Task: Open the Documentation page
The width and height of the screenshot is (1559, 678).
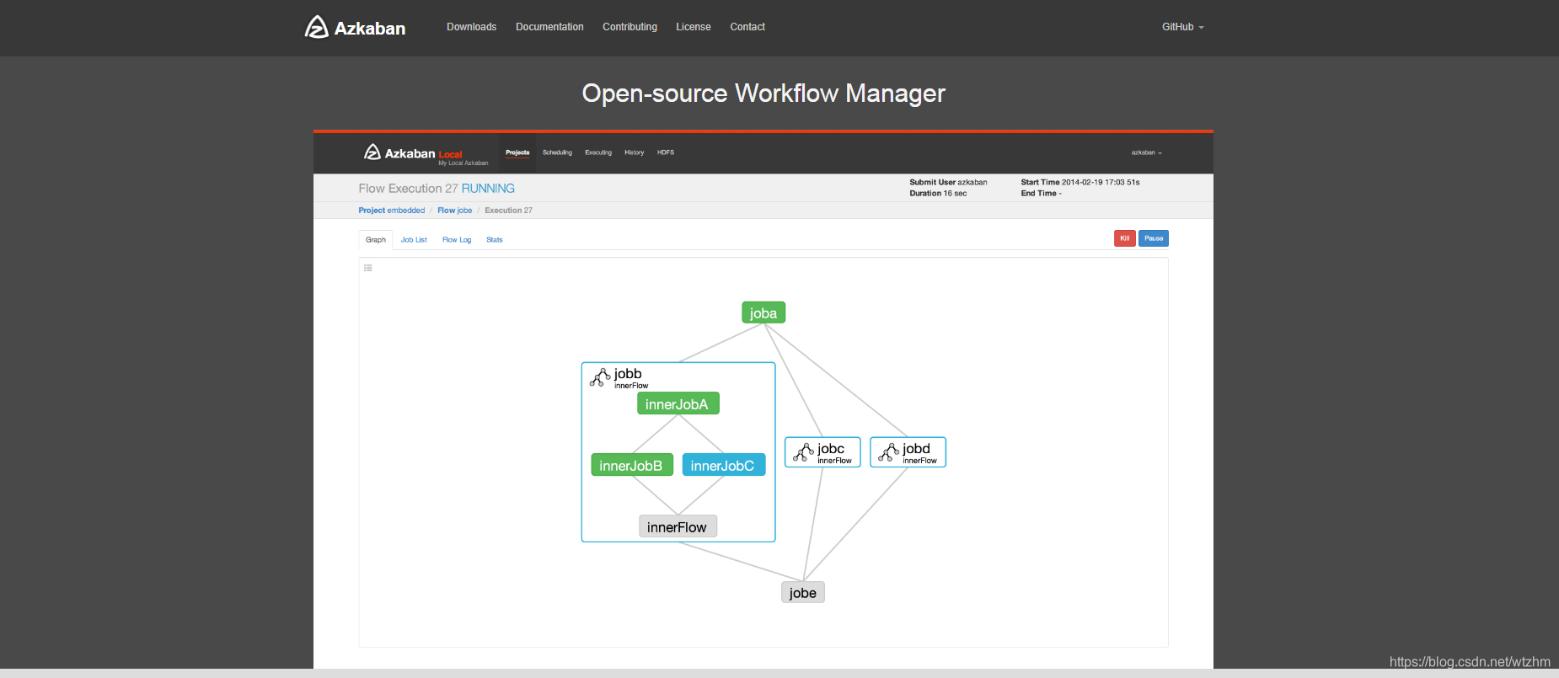Action: click(549, 27)
